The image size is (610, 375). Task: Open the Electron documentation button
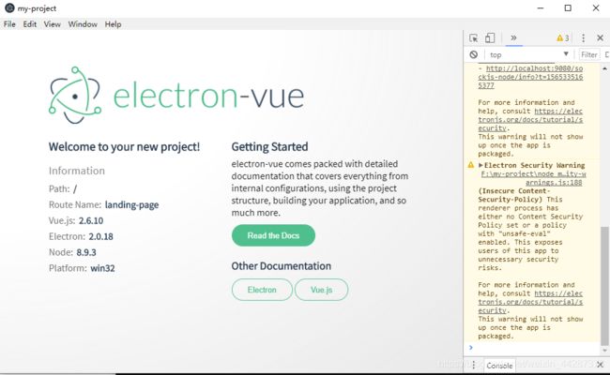(x=262, y=290)
